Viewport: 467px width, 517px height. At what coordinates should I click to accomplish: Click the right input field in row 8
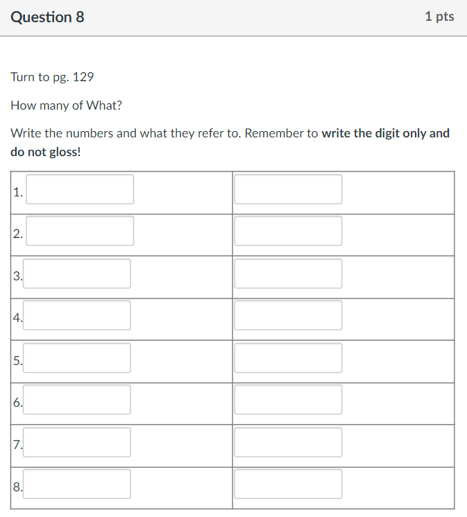(x=288, y=484)
